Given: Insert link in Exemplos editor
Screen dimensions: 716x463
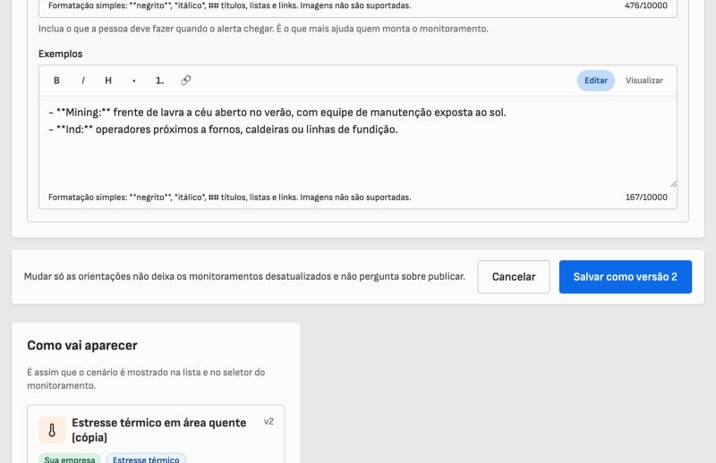Looking at the screenshot, I should click(x=185, y=80).
